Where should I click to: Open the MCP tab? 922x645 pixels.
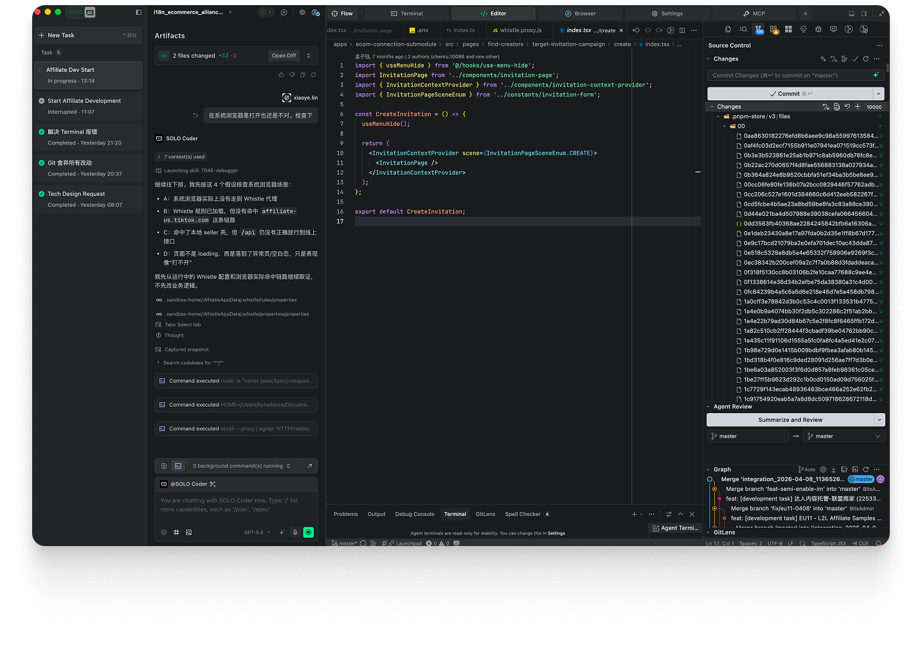pyautogui.click(x=754, y=13)
